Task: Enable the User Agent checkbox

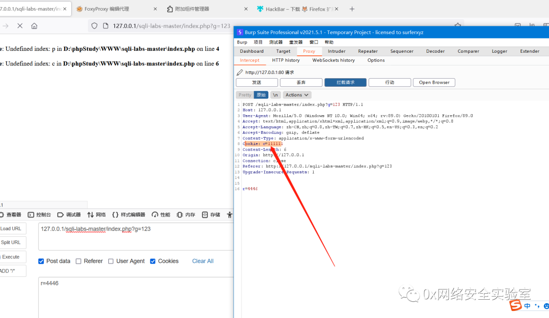Action: [x=111, y=261]
